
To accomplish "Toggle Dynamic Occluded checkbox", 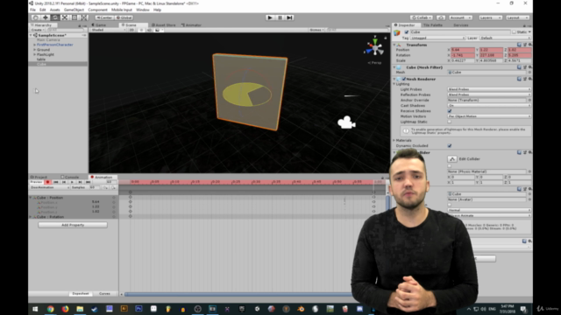I will [450, 146].
